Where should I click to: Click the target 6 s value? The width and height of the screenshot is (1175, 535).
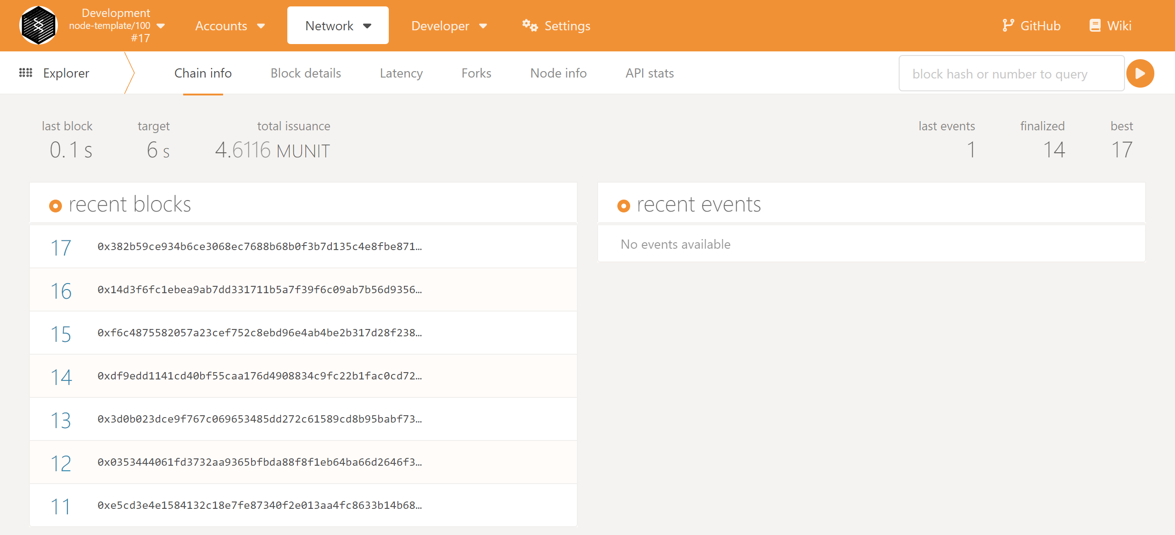click(158, 150)
